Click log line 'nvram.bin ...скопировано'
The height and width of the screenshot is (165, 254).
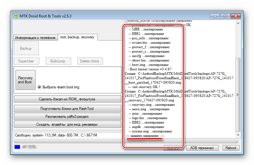tap(150, 43)
